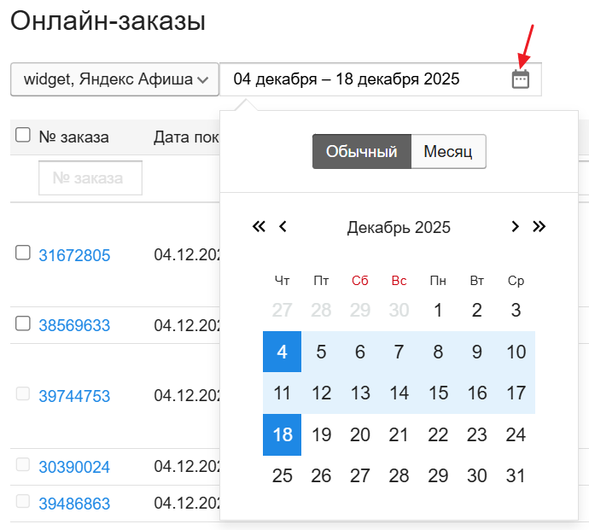Select December 18 end date in calendar
Viewport: 589px width, 530px height.
pyautogui.click(x=283, y=435)
